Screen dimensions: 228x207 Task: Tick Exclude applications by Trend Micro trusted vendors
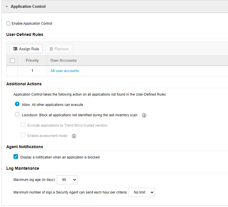(23, 125)
